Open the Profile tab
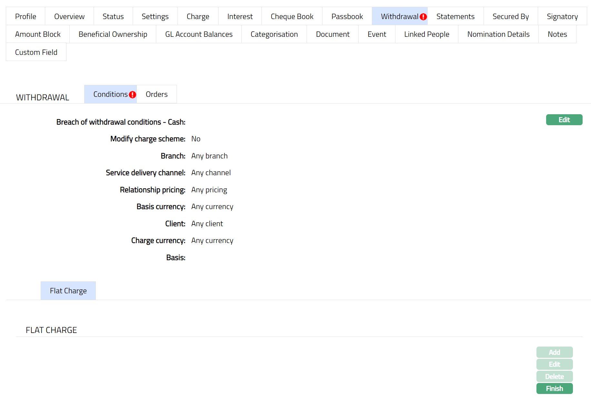Screen dimensions: 591x403 coord(25,16)
